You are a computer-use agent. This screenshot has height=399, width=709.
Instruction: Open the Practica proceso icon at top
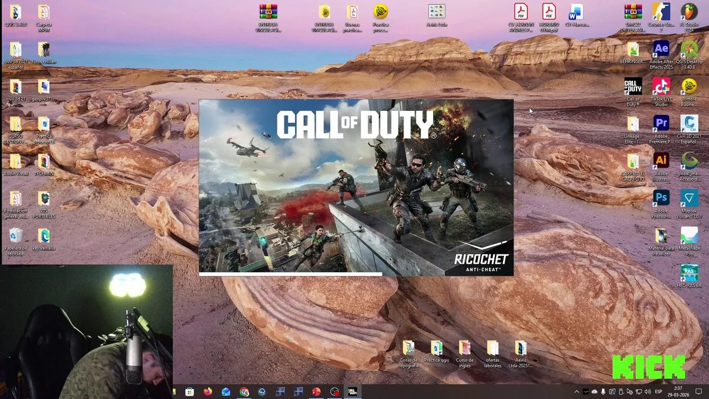point(381,18)
